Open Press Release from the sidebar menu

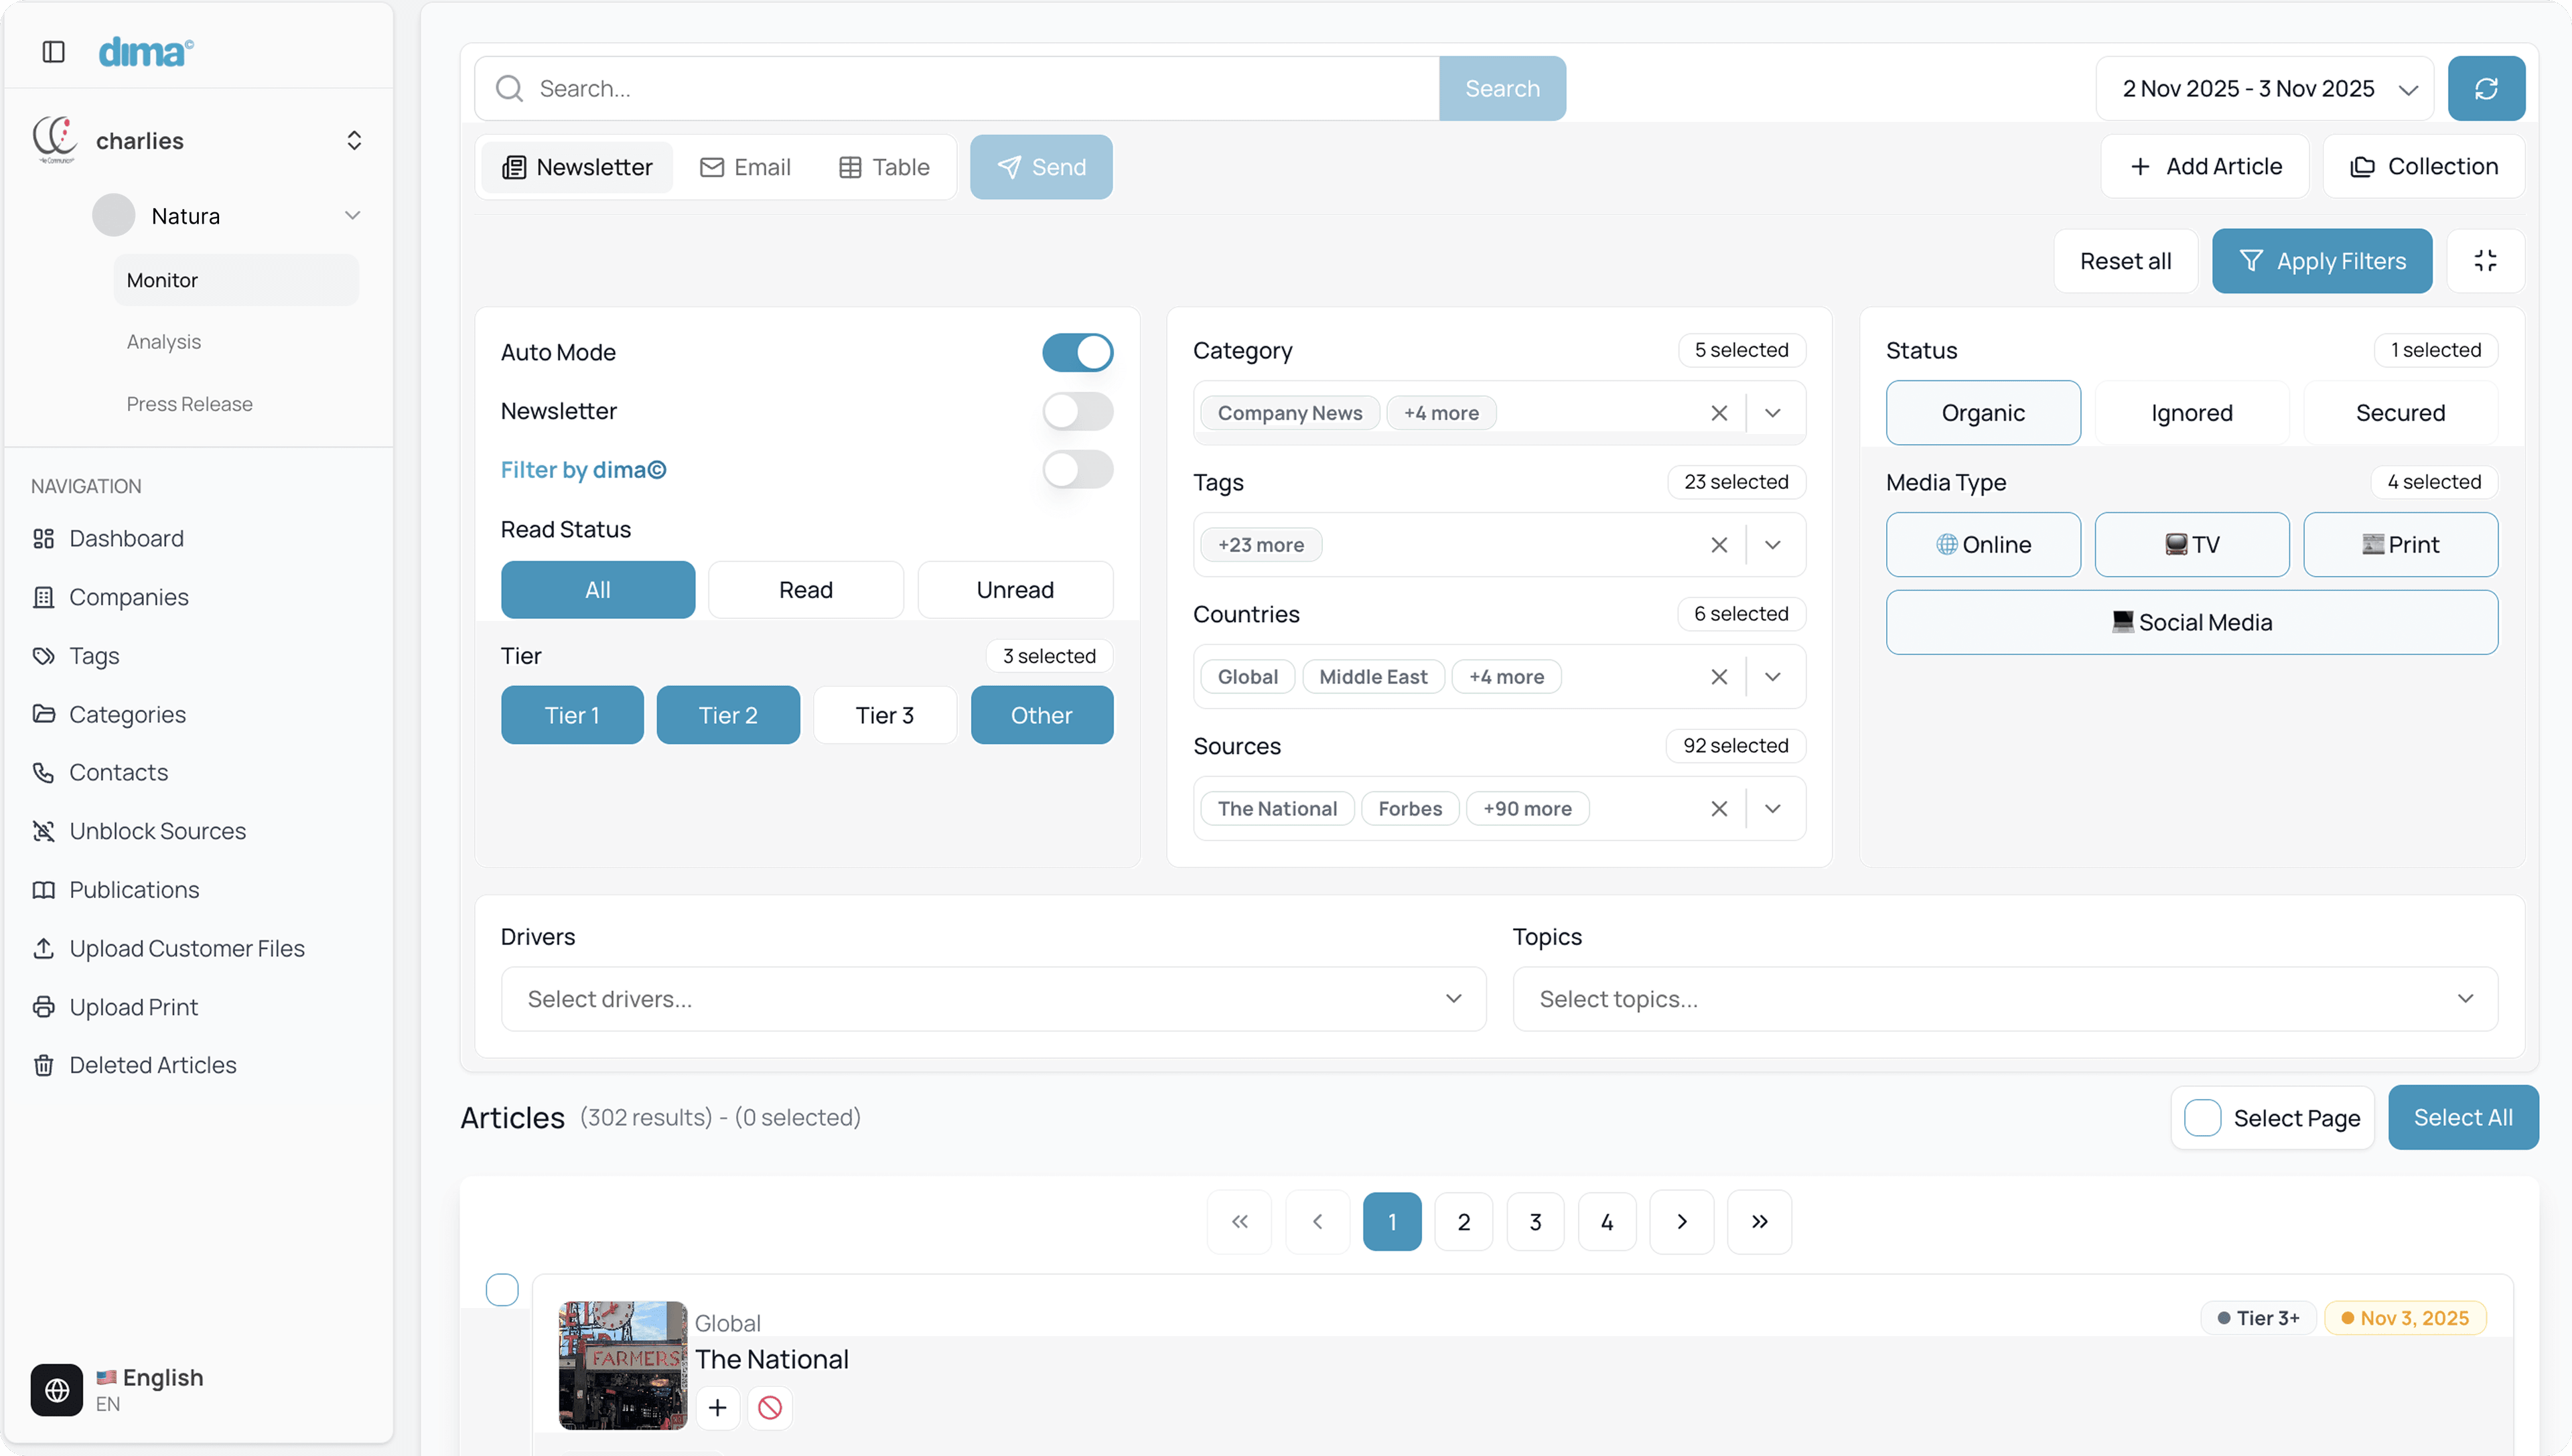pyautogui.click(x=189, y=404)
